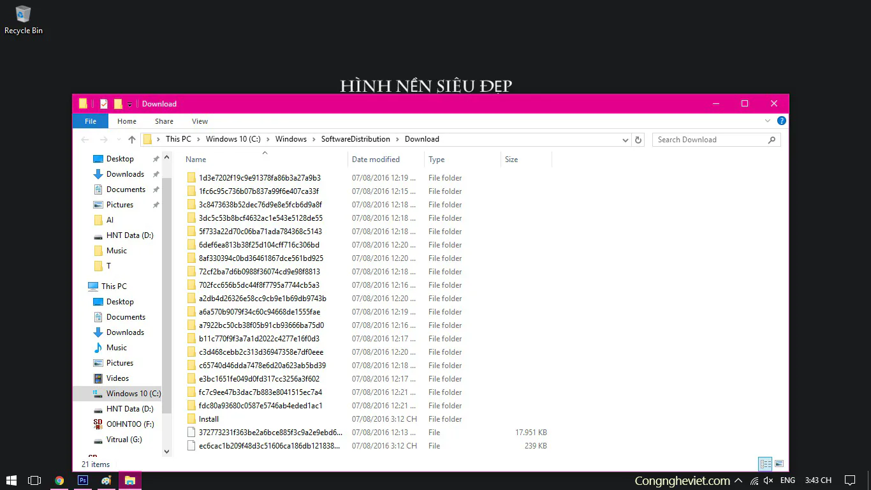The image size is (871, 490).
Task: Open address bar history dropdown
Action: [x=626, y=139]
